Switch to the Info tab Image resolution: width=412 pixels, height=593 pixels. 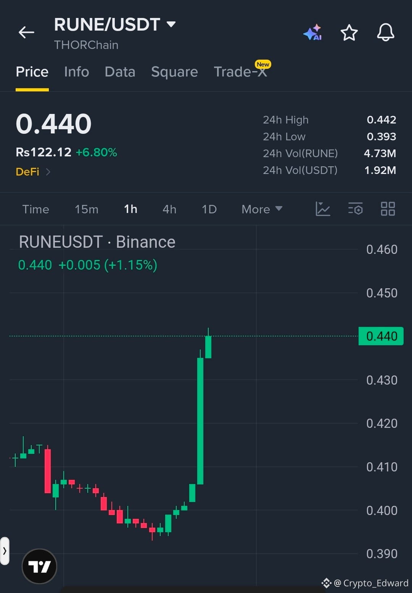[x=77, y=72]
